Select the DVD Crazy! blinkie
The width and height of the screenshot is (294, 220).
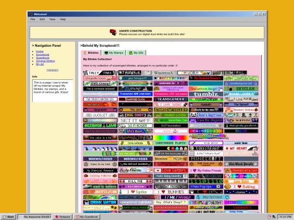(x=100, y=84)
